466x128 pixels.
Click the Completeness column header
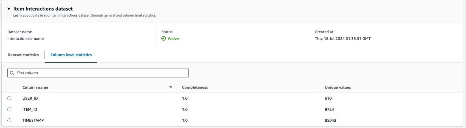[x=195, y=87]
